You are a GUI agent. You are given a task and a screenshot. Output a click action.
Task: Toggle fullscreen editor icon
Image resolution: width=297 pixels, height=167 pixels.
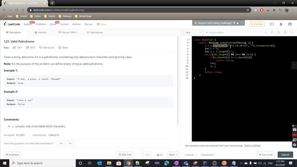tap(292, 32)
